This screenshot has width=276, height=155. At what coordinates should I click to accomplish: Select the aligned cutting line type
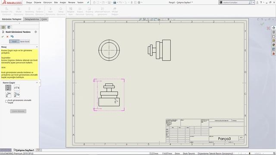17,95
